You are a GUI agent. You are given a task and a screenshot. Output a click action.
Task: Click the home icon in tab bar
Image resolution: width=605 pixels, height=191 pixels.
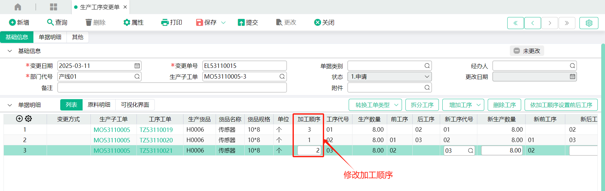pos(18,7)
